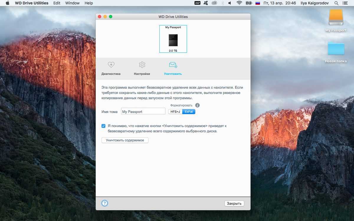Open the Window menu
354x221 pixels.
point(72,3)
